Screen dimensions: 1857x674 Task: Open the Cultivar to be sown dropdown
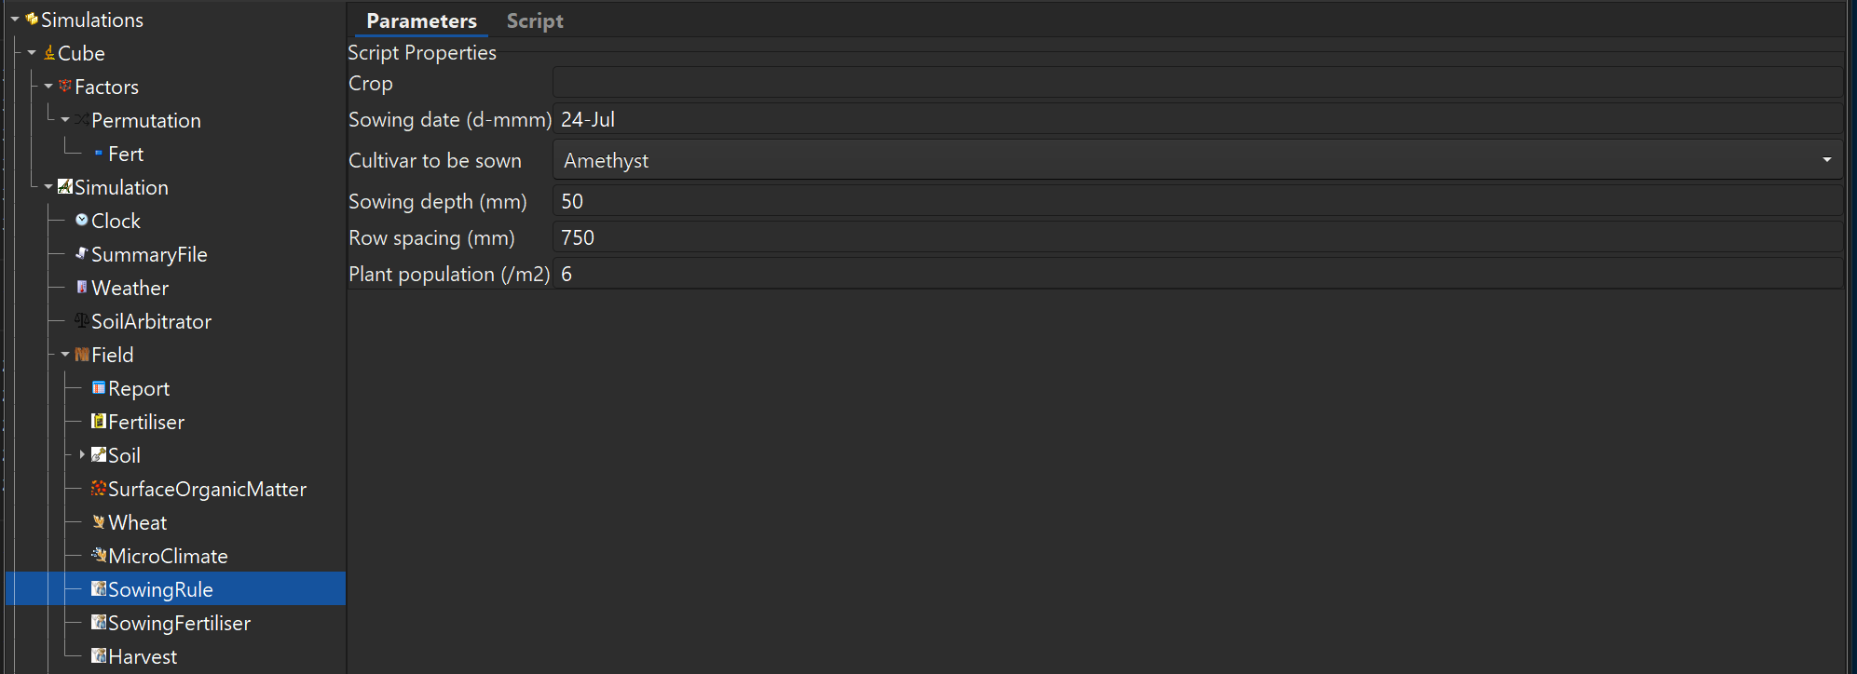(1825, 159)
